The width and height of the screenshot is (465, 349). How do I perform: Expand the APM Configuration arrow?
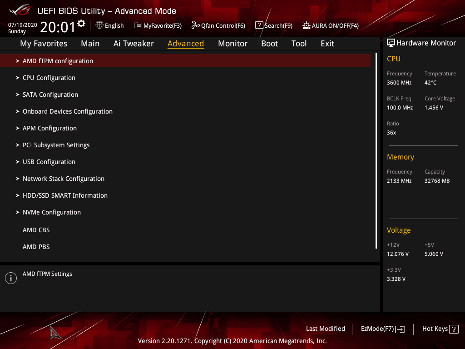pyautogui.click(x=18, y=128)
